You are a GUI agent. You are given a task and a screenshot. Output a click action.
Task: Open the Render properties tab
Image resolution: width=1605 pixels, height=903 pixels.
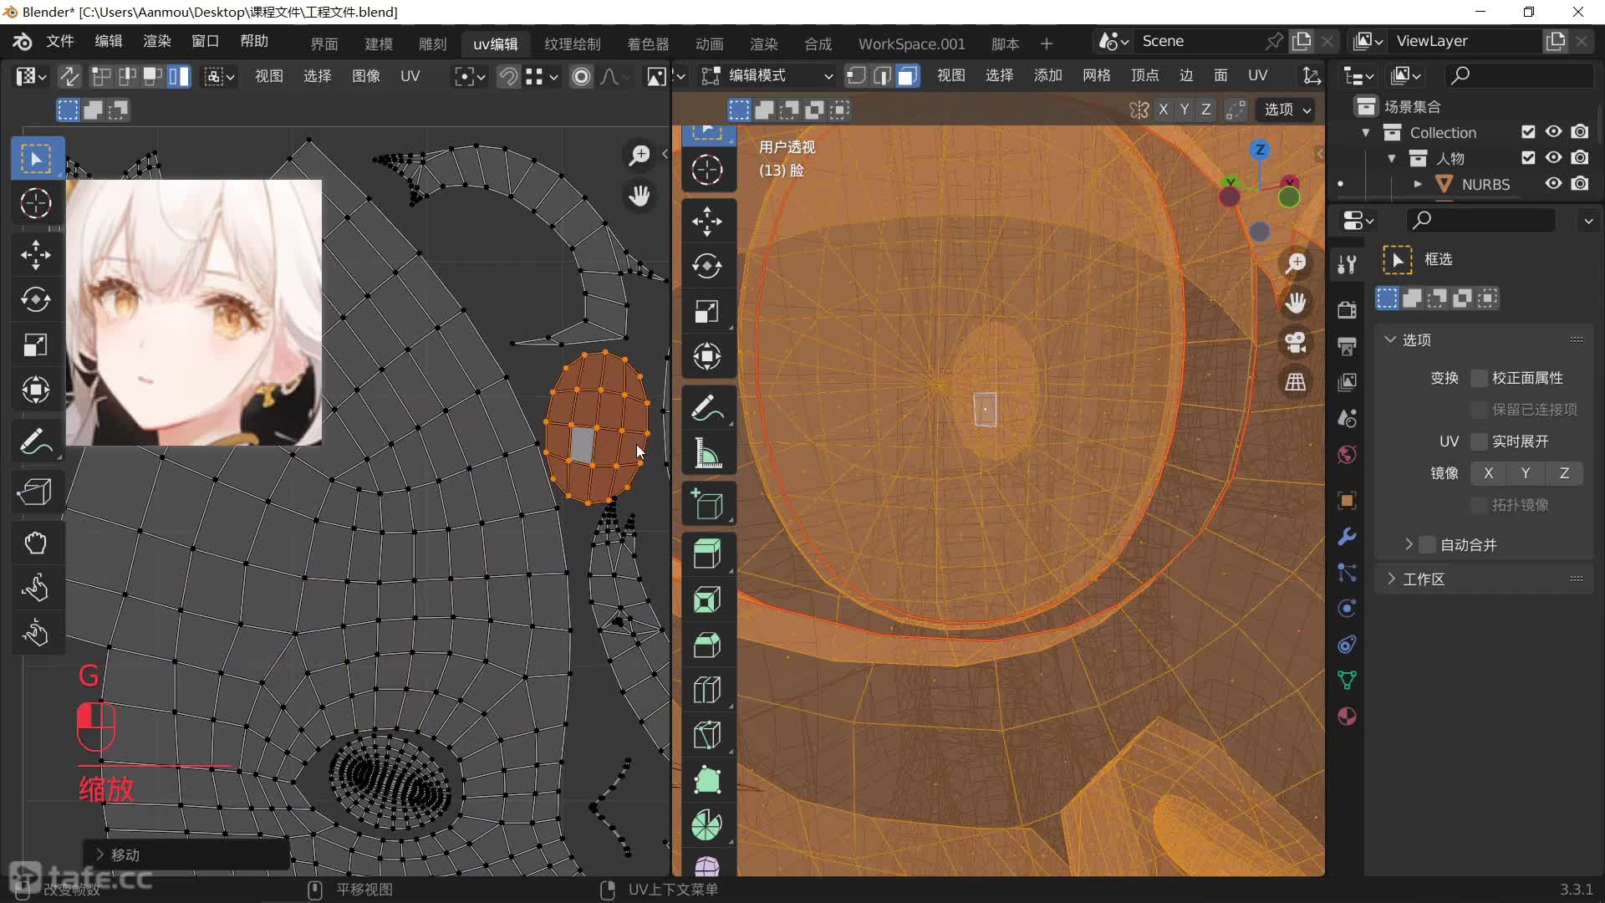click(x=1347, y=310)
